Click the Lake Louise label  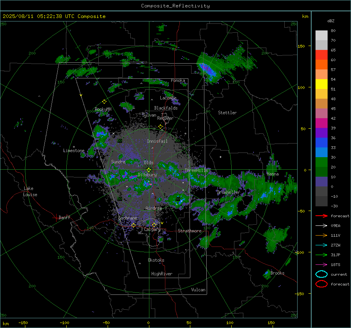coord(30,191)
